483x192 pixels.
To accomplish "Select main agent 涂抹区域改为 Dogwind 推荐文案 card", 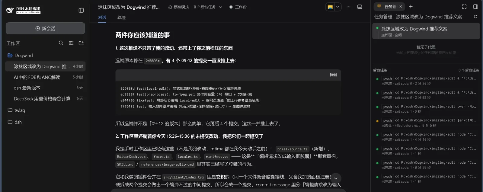I will (x=426, y=31).
